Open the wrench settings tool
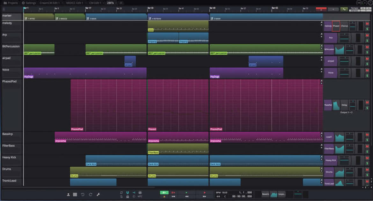373x201 pixels. pos(98,195)
